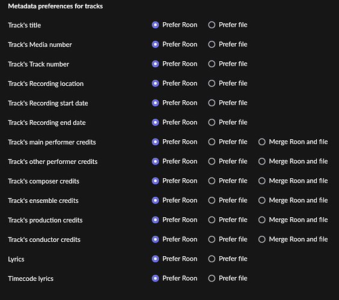This screenshot has width=339, height=300.
Task: Choose Prefer file for Track's Media number
Action: 212,44
